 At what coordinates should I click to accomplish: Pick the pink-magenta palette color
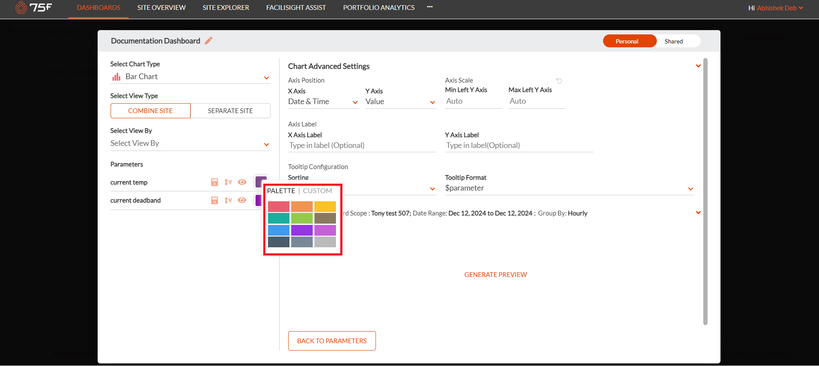325,230
